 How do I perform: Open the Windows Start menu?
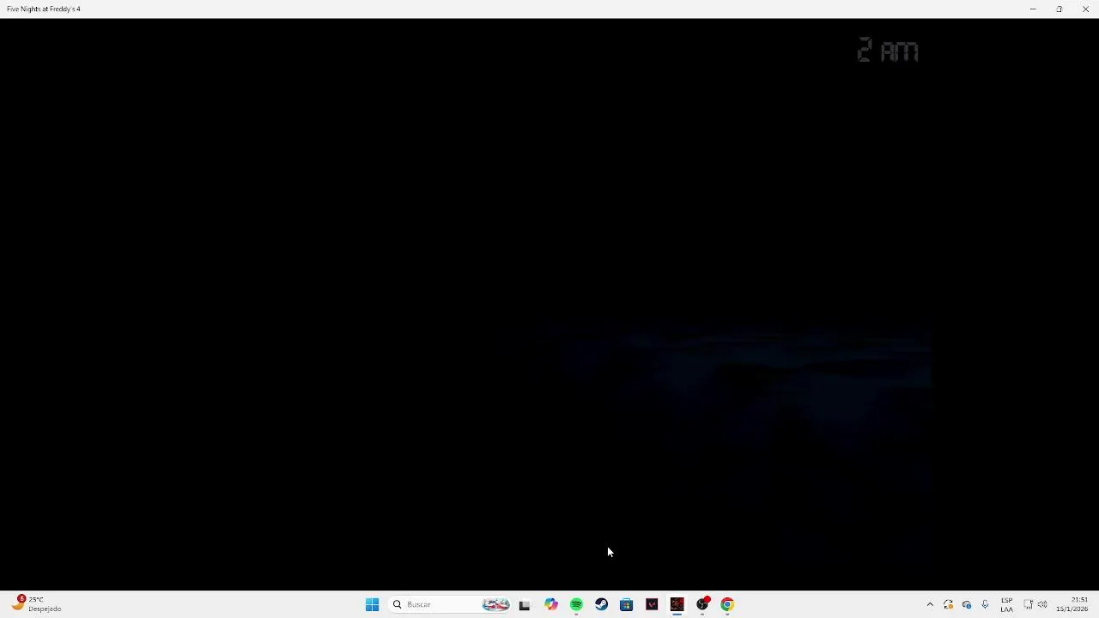tap(372, 604)
